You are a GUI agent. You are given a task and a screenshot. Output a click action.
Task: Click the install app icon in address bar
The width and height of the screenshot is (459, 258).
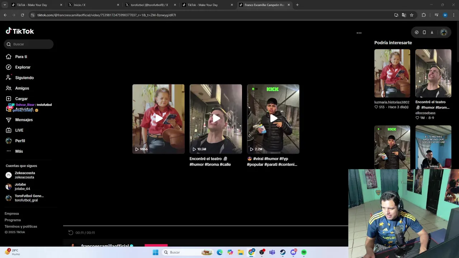point(396,15)
